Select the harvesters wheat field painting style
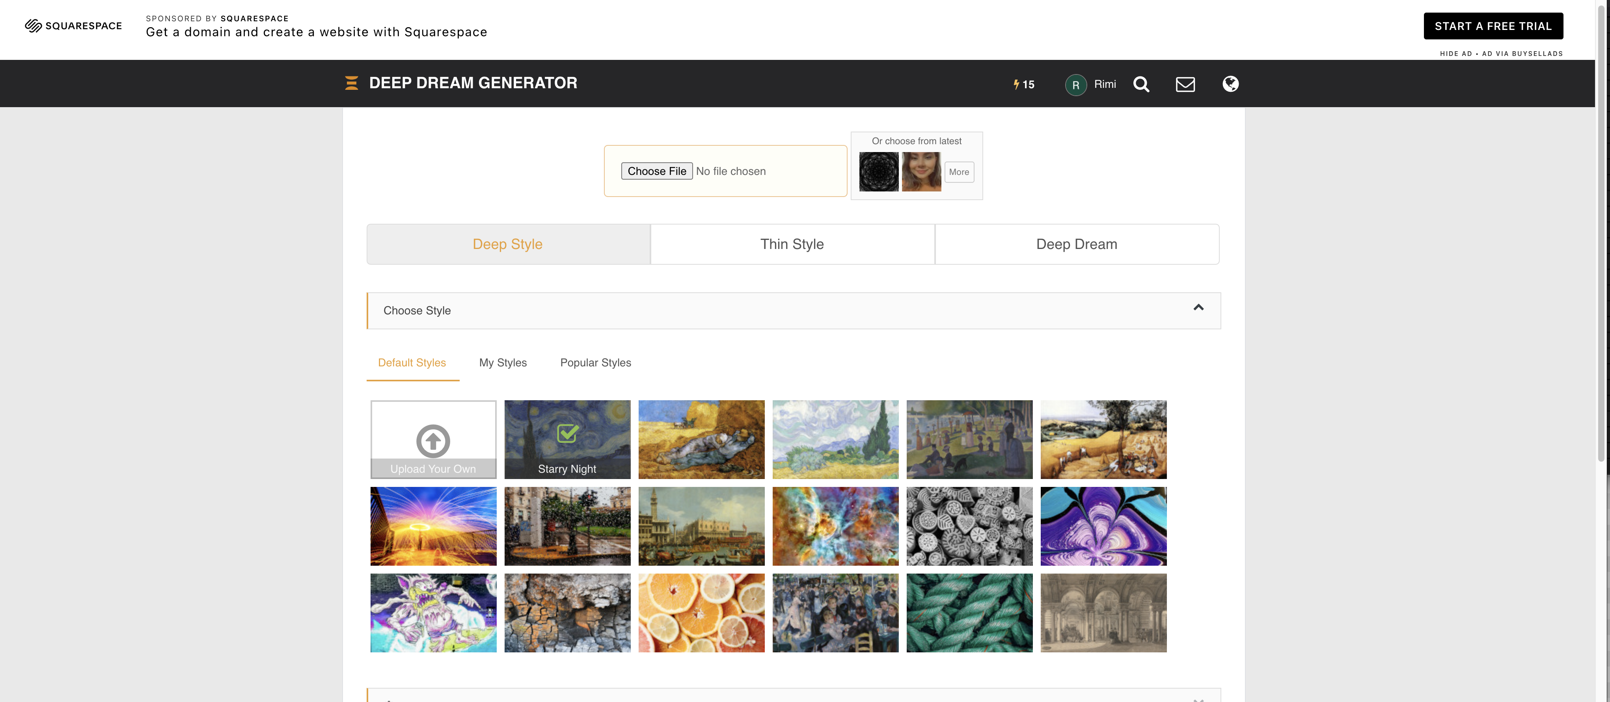 pos(1103,440)
